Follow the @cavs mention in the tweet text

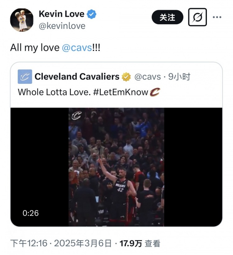tap(77, 48)
